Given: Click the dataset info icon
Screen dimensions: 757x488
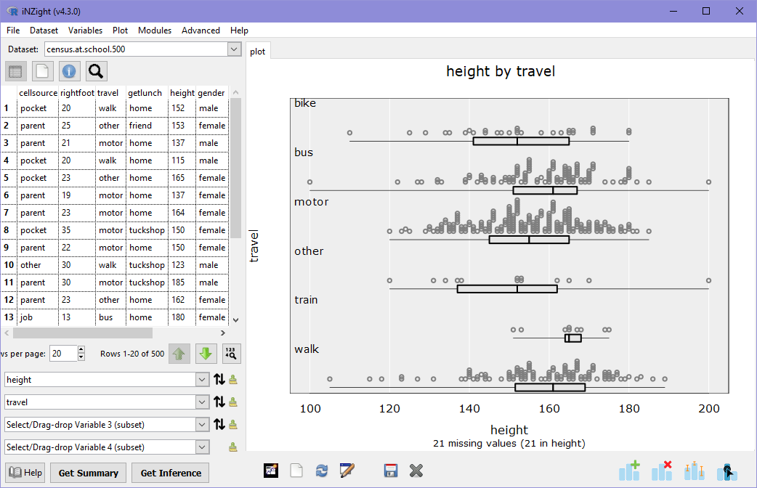Looking at the screenshot, I should click(x=70, y=71).
